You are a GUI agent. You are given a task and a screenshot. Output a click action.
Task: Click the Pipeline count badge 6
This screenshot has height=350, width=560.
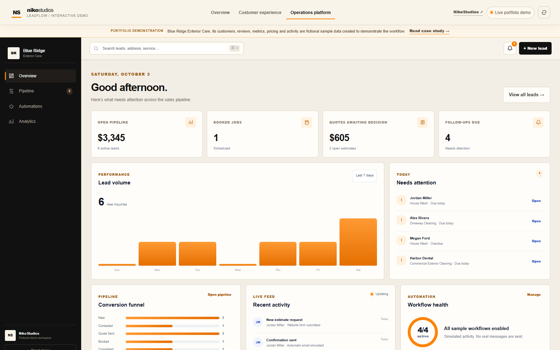click(x=69, y=91)
